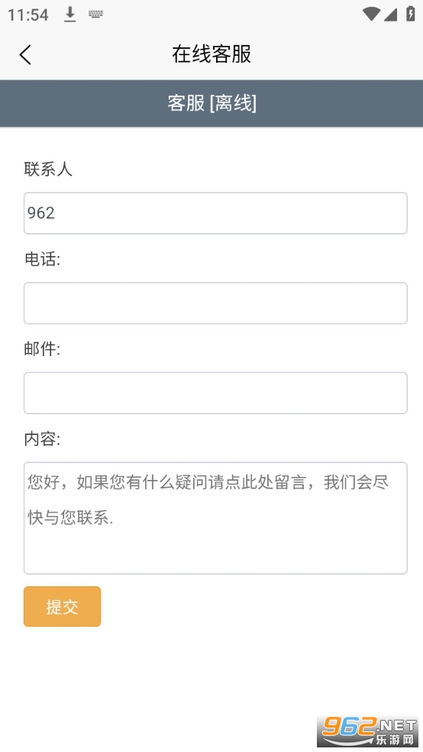This screenshot has height=752, width=423.
Task: Tap the Wi-Fi signal icon
Action: click(x=371, y=14)
